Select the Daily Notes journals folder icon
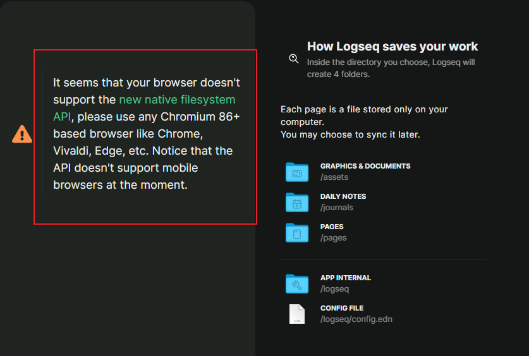 click(297, 203)
